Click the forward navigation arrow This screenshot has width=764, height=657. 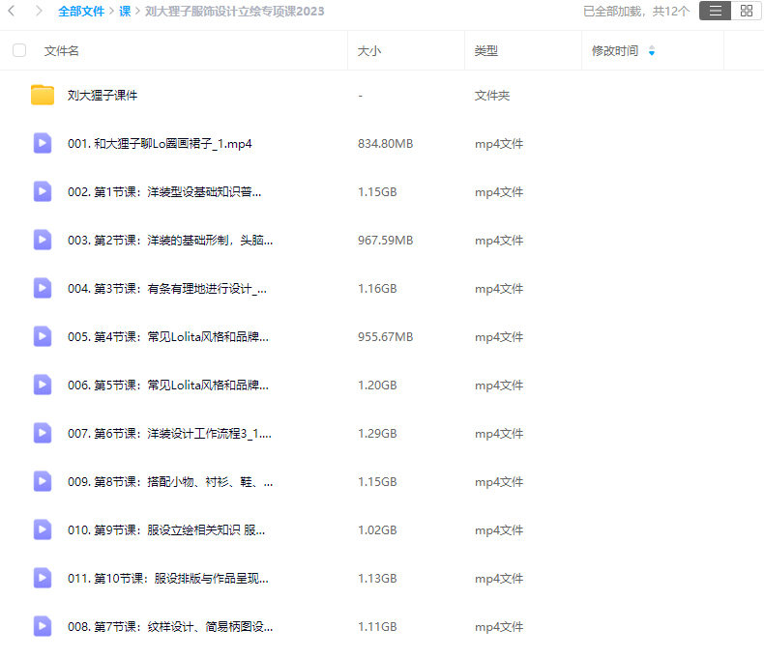point(39,12)
